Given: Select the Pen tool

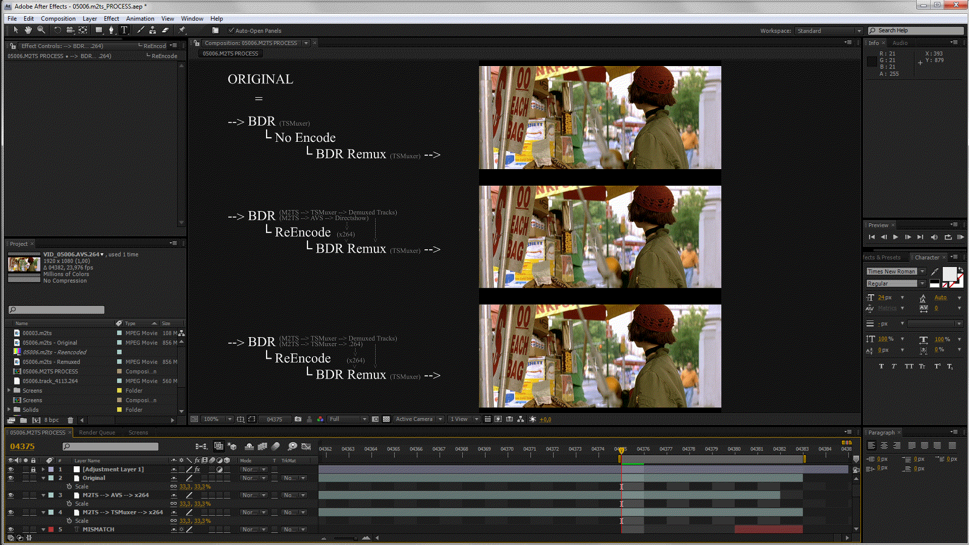Looking at the screenshot, I should pyautogui.click(x=112, y=30).
